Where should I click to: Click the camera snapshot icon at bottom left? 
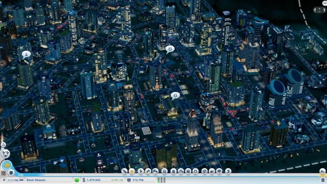pos(4,173)
